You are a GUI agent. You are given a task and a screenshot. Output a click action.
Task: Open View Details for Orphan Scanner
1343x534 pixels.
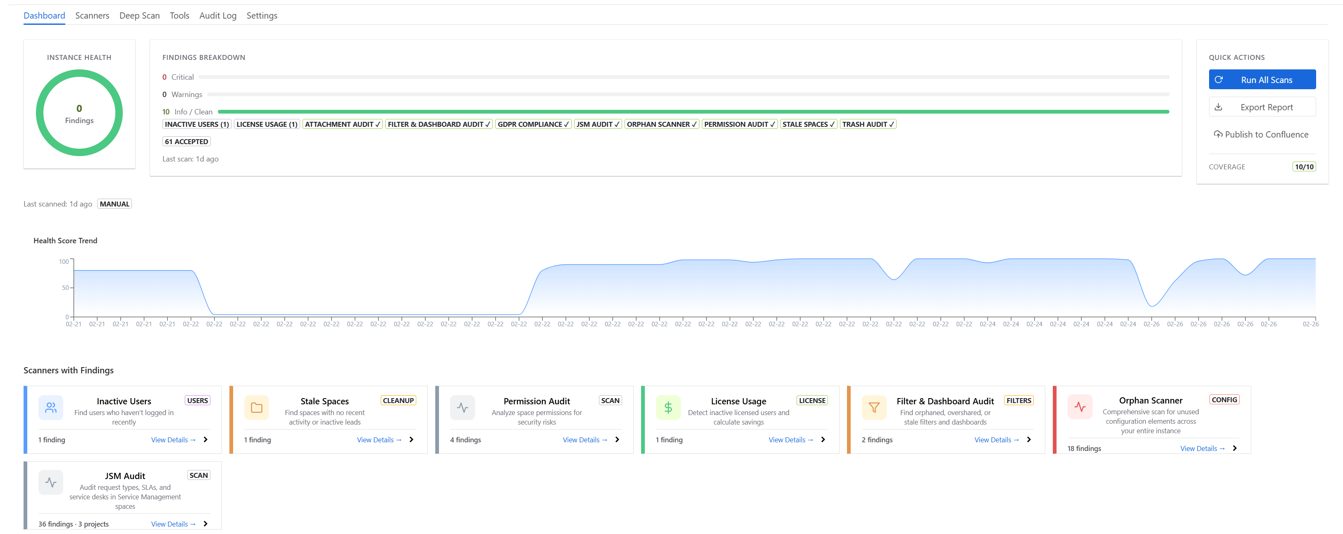point(1203,449)
